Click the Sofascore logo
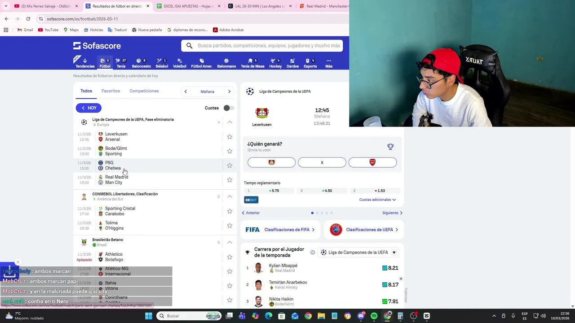575x323 pixels. tap(97, 46)
